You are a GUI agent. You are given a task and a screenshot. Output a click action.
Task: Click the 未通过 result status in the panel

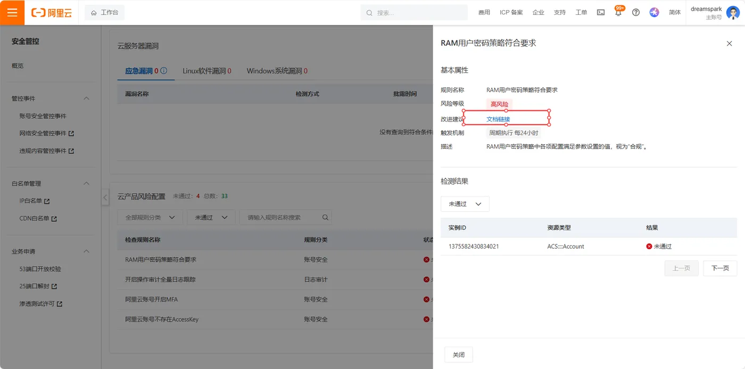(x=659, y=247)
